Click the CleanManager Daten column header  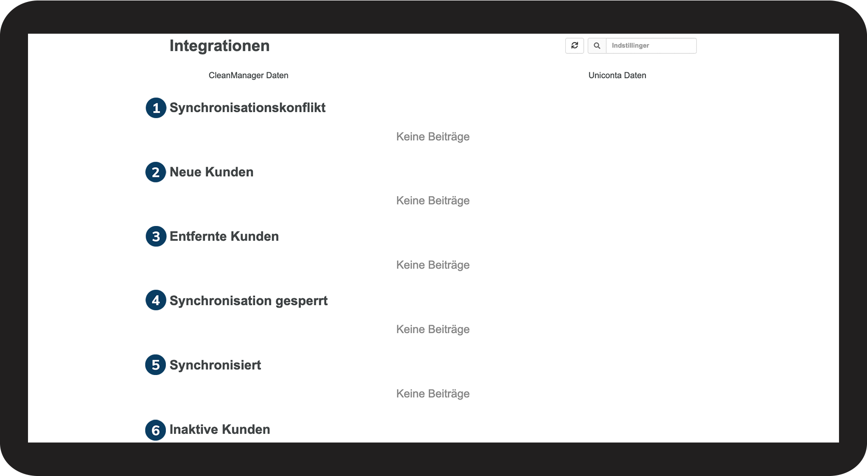click(x=248, y=75)
